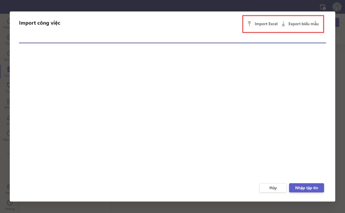Open Báo cáo reports in the sidebar
The image size is (345, 213).
[x=8, y=135]
